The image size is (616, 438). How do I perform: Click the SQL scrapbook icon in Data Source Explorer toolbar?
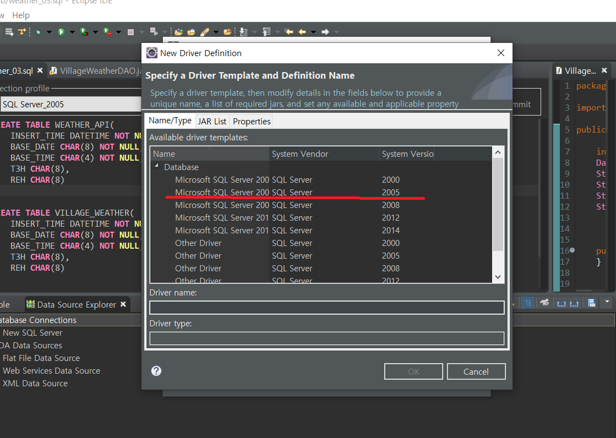pos(591,303)
